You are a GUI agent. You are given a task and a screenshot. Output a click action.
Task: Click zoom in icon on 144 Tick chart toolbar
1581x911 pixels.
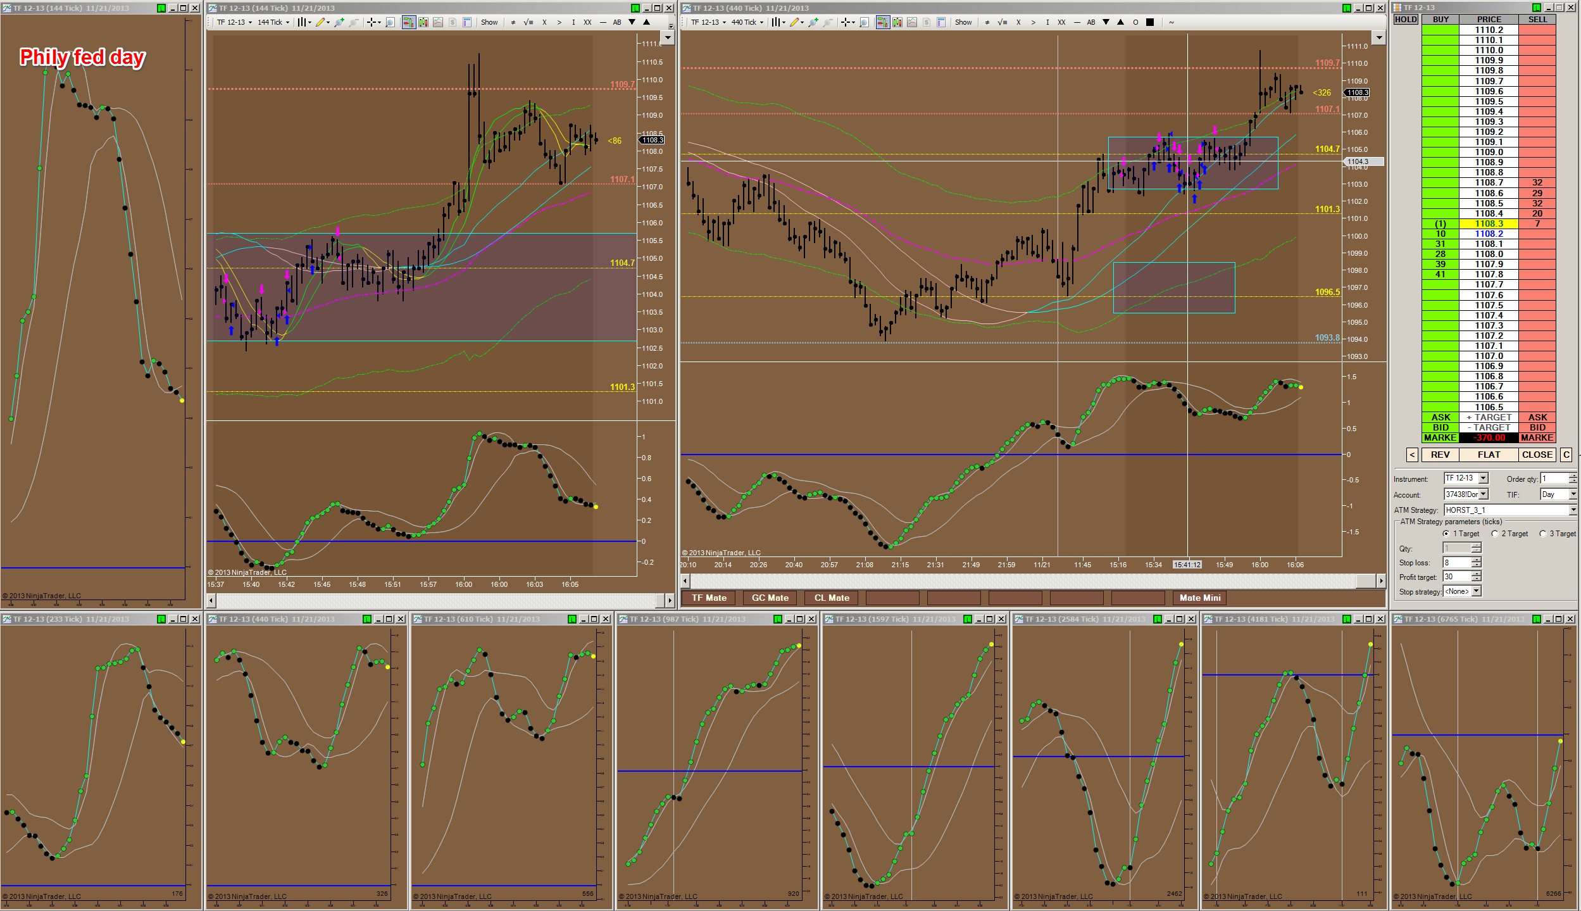point(339,22)
